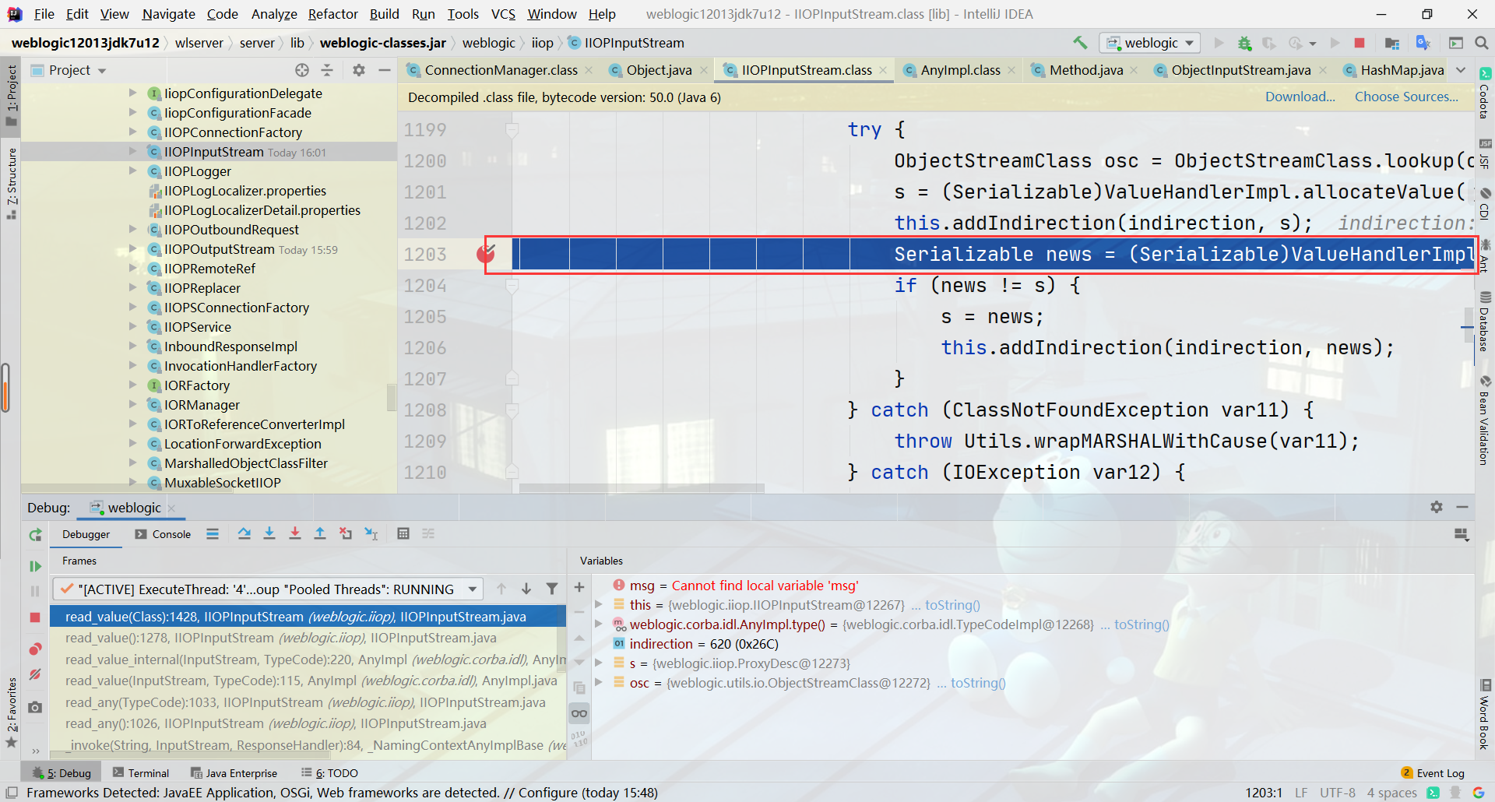Open the Navigate menu

click(x=169, y=14)
